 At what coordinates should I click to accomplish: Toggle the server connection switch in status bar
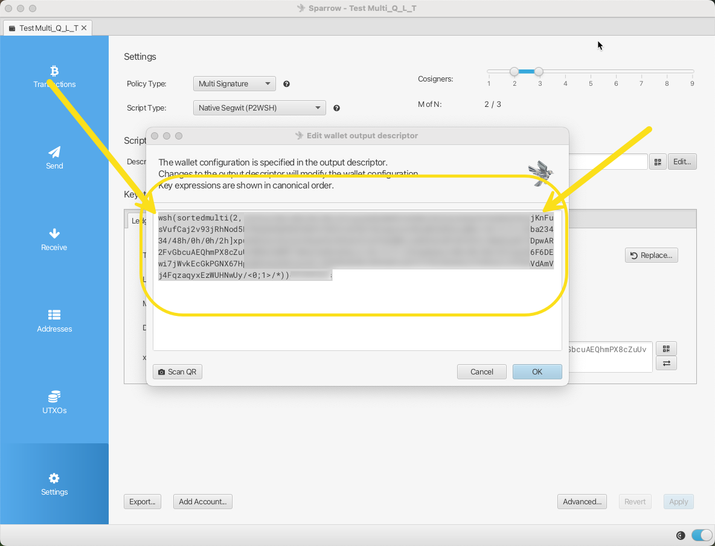click(701, 535)
